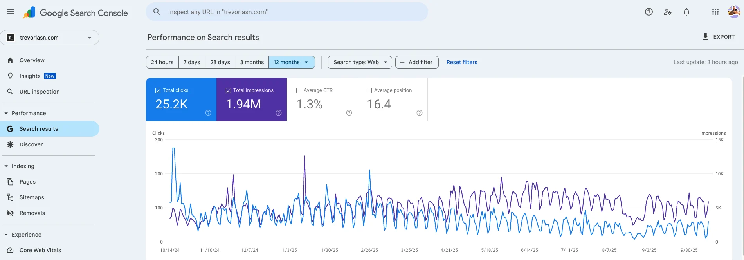Open Overview in sidebar

(50, 60)
